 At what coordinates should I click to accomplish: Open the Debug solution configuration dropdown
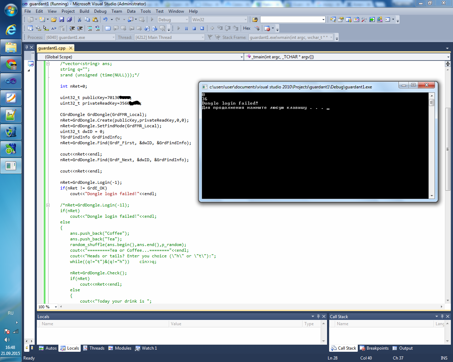(187, 20)
